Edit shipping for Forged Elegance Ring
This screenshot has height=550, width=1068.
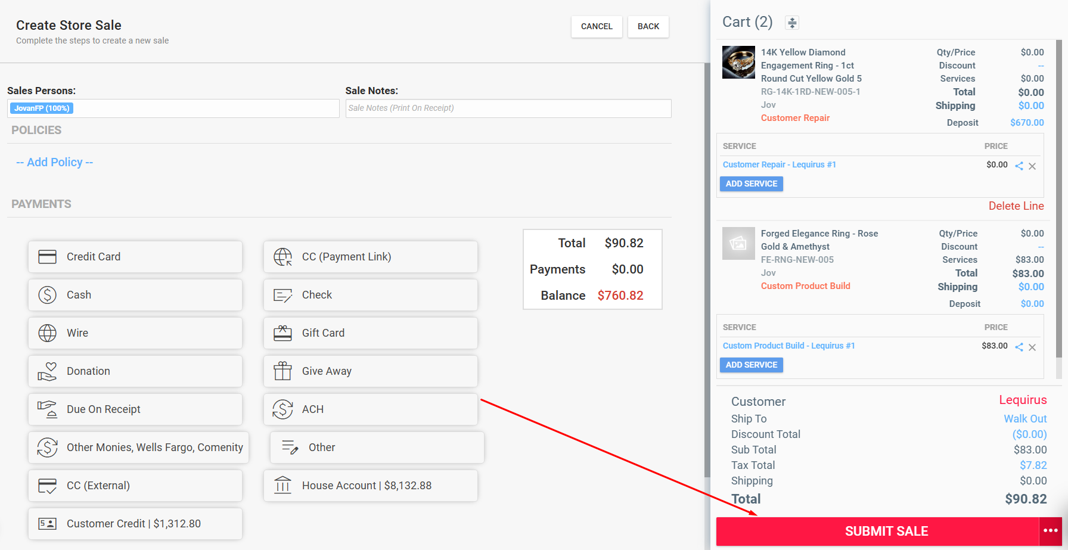1031,287
